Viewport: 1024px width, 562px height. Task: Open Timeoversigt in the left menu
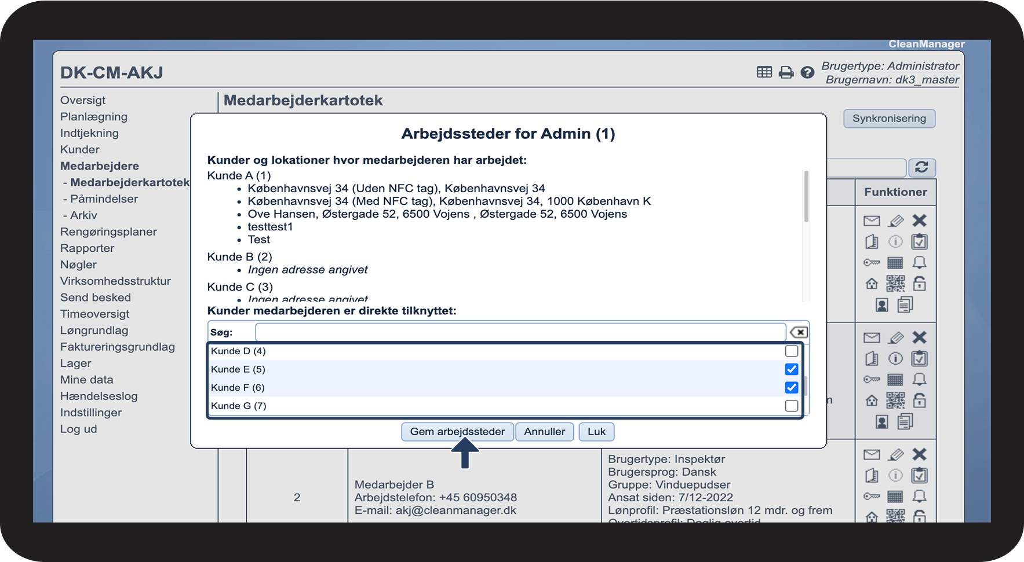[x=95, y=314]
